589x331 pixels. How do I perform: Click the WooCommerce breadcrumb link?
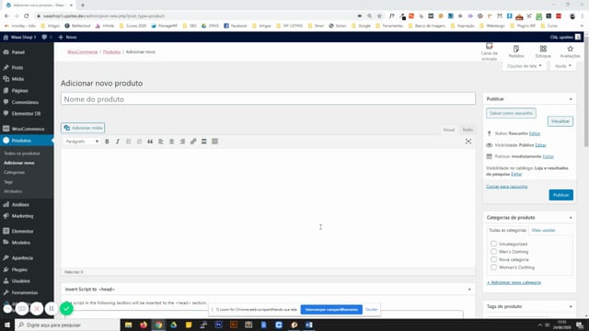[82, 51]
